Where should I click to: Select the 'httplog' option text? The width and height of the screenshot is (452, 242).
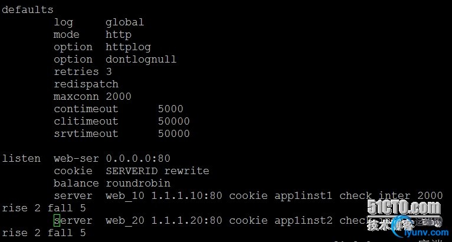point(128,47)
